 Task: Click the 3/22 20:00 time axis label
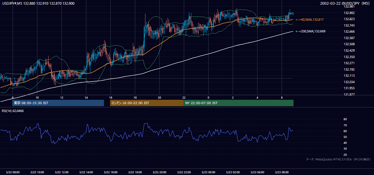coord(159,172)
